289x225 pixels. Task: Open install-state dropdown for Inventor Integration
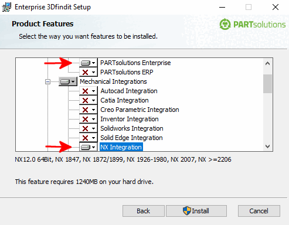pyautogui.click(x=89, y=119)
